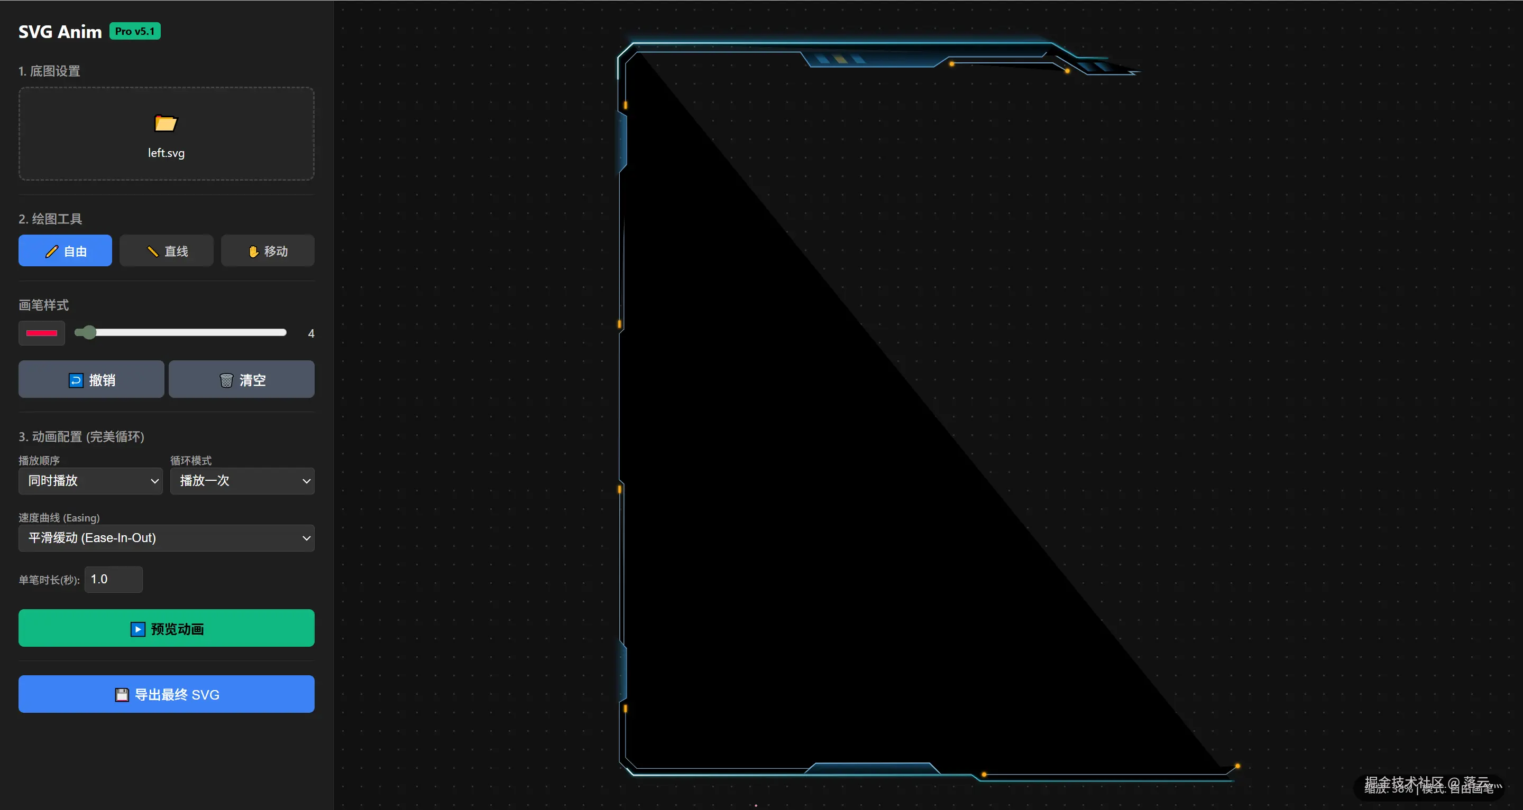Open the loop mode dropdown (播放一次)
The width and height of the screenshot is (1523, 810).
(x=242, y=481)
